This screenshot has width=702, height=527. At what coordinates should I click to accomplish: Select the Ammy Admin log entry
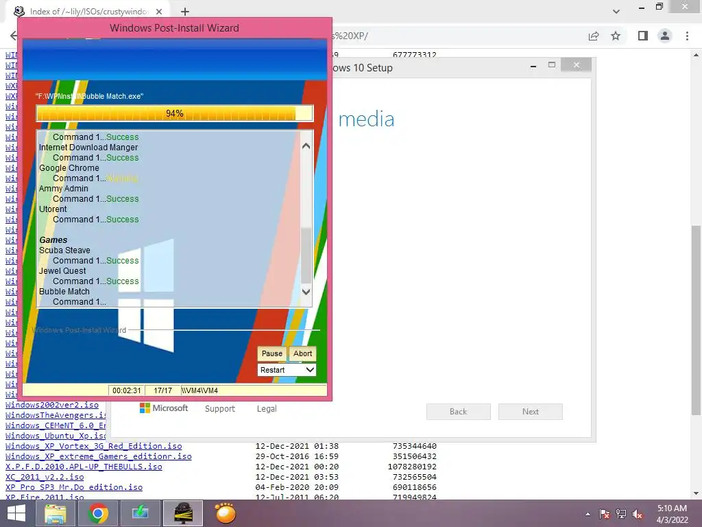tap(63, 189)
